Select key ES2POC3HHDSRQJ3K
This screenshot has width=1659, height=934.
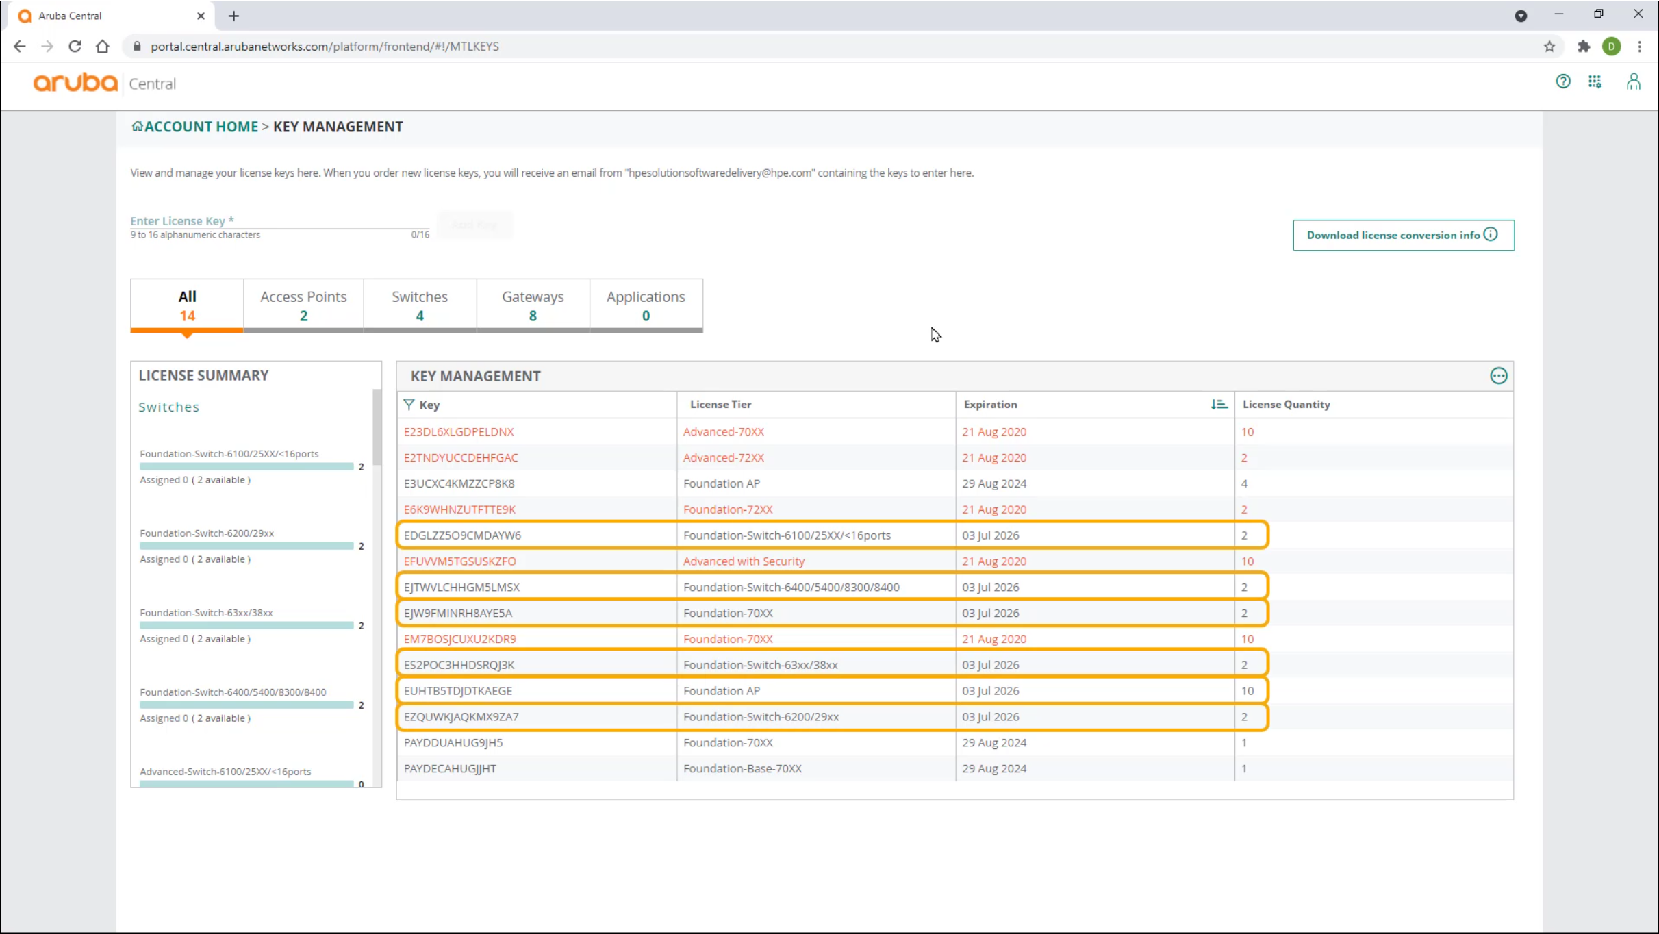click(459, 665)
